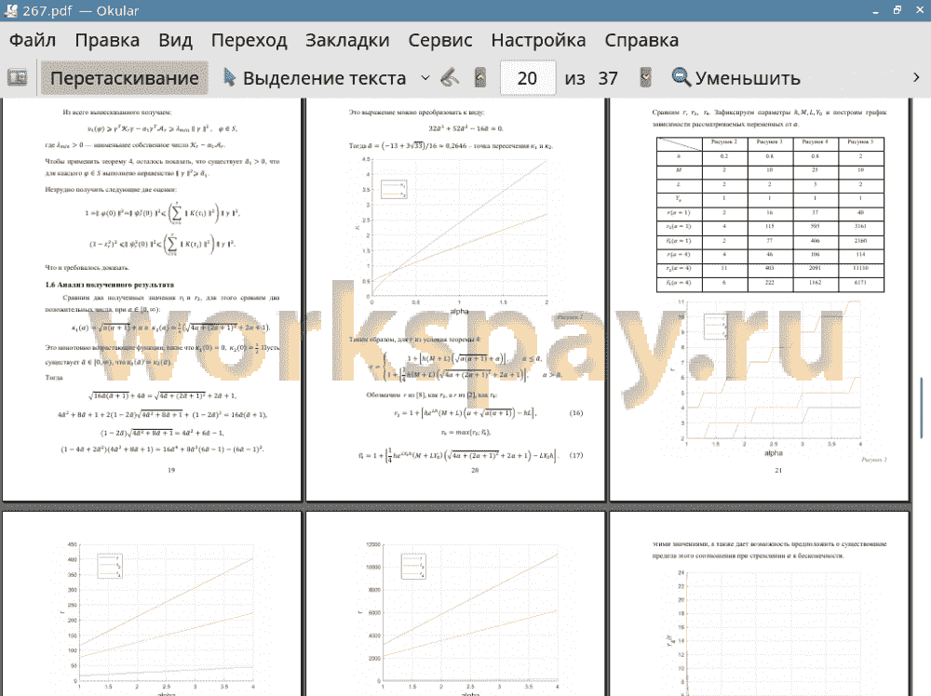The image size is (931, 696).
Task: Open the Вид menu
Action: pos(175,40)
